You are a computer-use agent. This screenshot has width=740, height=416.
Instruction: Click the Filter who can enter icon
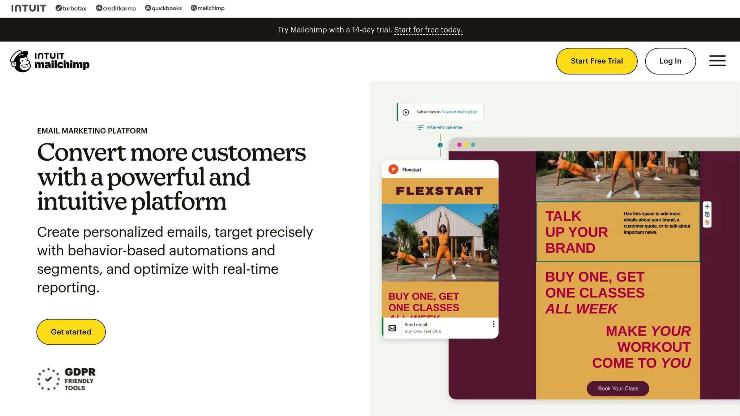coord(421,127)
